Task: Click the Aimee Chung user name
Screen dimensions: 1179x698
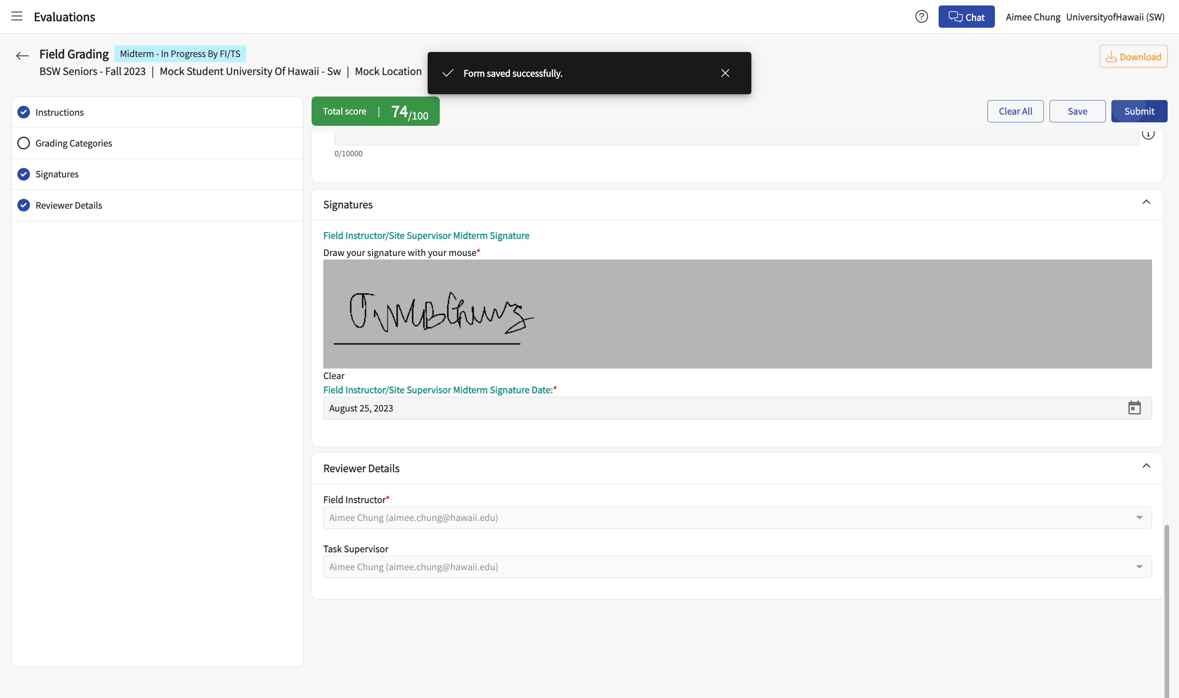Action: 1033,17
